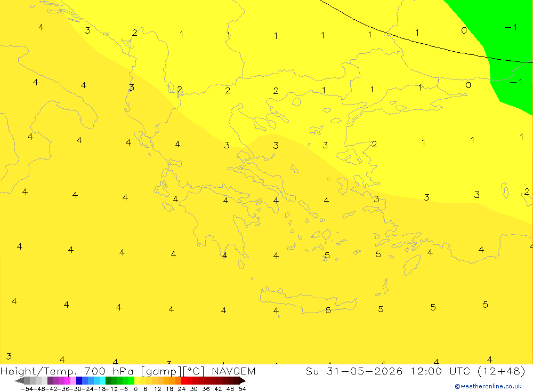Click the "12:00 UTC (12+48)" time label

[468, 371]
